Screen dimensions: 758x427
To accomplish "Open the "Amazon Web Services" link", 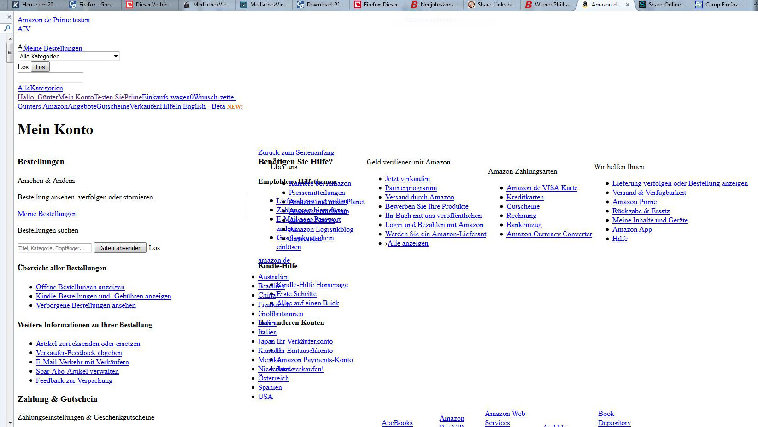I will 505,418.
